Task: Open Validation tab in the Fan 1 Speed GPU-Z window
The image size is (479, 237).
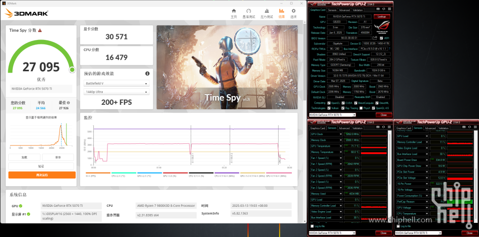Action: (358, 128)
